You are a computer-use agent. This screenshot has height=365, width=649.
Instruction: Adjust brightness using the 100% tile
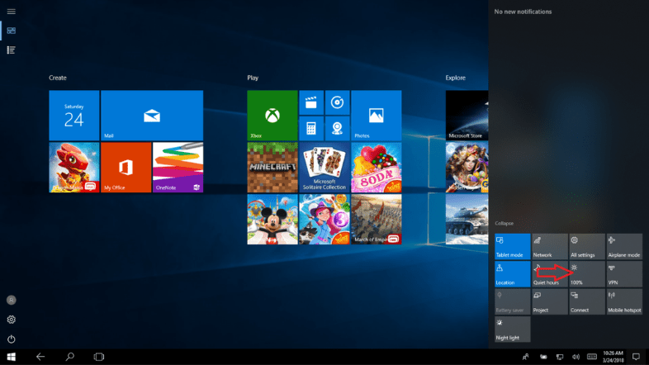click(586, 274)
